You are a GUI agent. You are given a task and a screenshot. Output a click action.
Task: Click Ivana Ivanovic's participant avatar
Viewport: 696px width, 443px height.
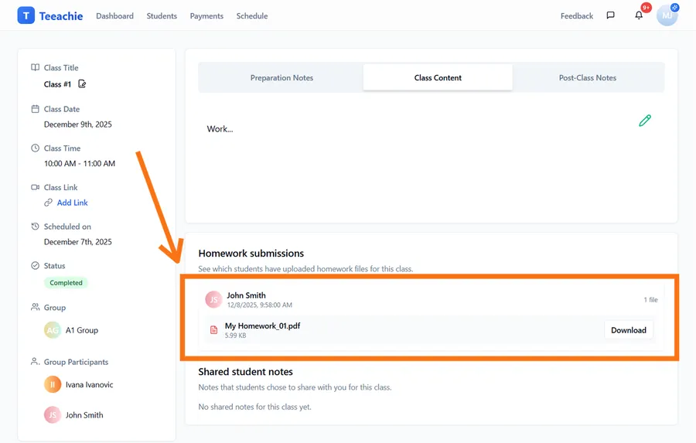pos(53,384)
